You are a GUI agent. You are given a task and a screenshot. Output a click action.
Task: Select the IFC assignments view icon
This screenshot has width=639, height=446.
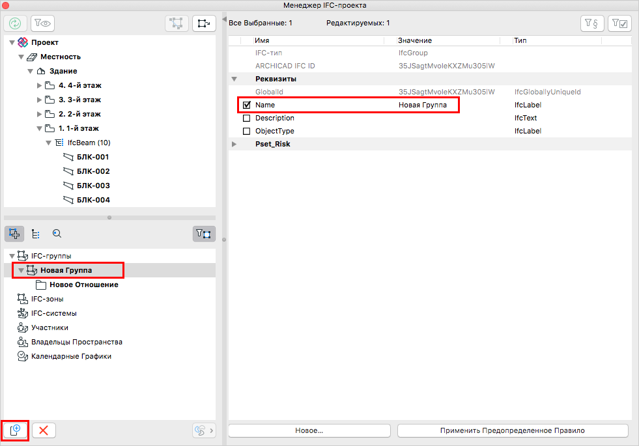pos(14,234)
